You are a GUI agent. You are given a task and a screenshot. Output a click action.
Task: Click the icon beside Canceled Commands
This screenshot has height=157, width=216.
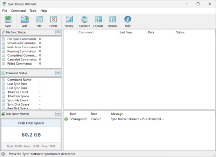(x=4, y=60)
